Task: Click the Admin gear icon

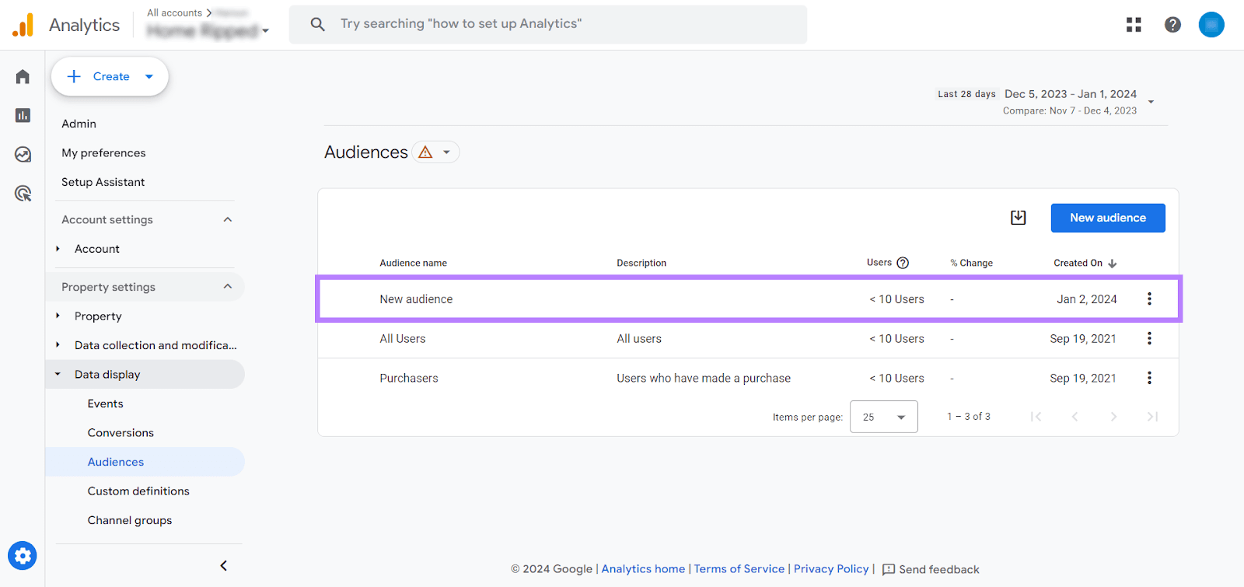Action: [23, 555]
